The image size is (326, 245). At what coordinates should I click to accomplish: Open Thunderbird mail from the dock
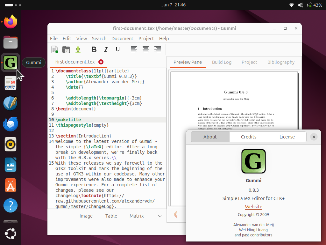(11, 124)
